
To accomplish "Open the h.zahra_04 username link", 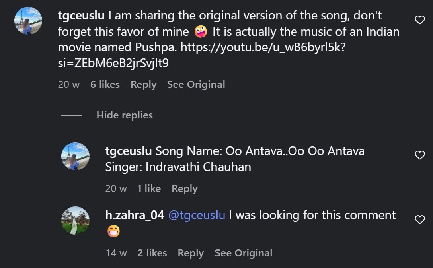I will 135,215.
